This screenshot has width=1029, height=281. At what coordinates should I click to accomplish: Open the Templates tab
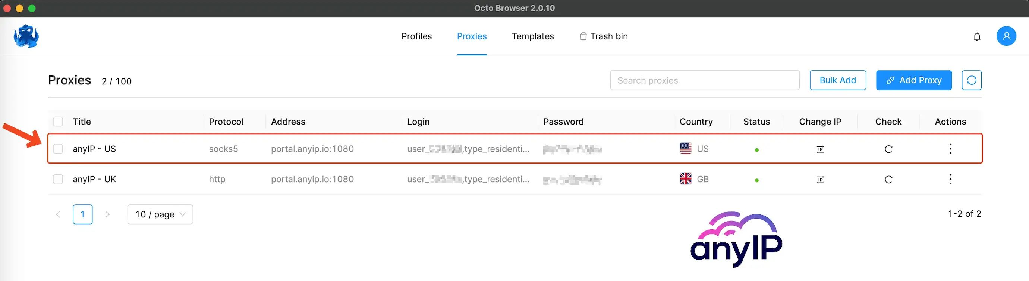coord(533,36)
